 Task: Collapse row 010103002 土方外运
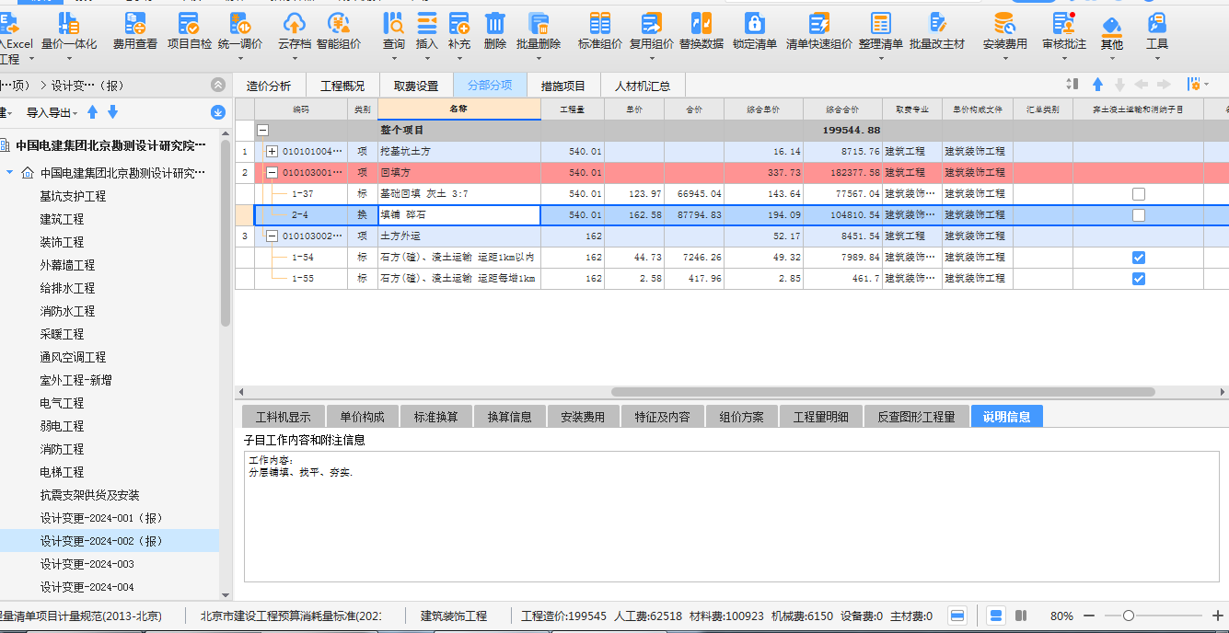[x=272, y=236]
